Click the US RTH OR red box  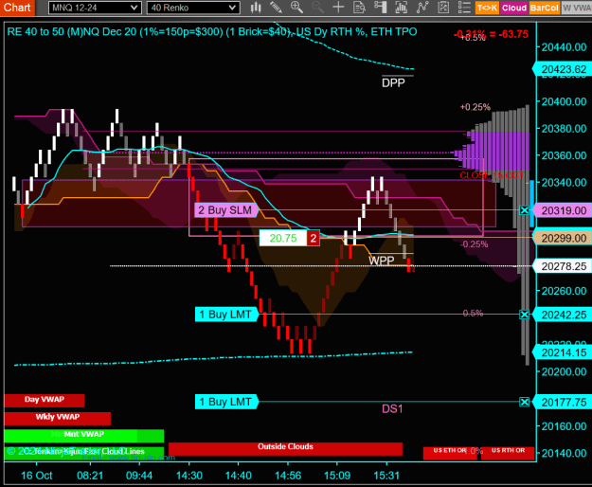[508, 453]
